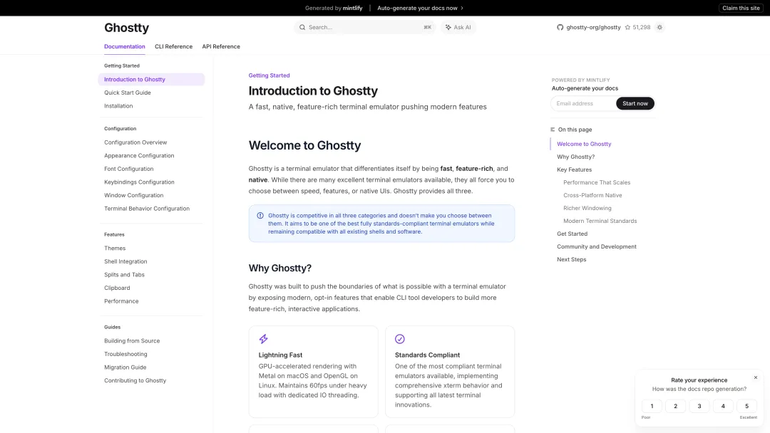The width and height of the screenshot is (770, 433).
Task: Jump to Why Ghostty? in page outline
Action: tap(575, 157)
